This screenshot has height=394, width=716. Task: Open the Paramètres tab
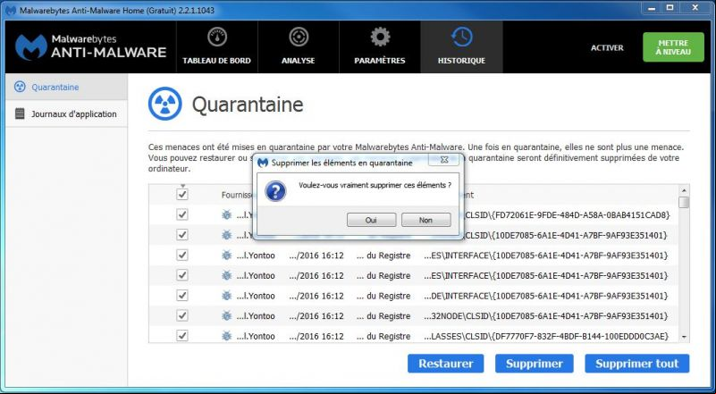pos(380,47)
